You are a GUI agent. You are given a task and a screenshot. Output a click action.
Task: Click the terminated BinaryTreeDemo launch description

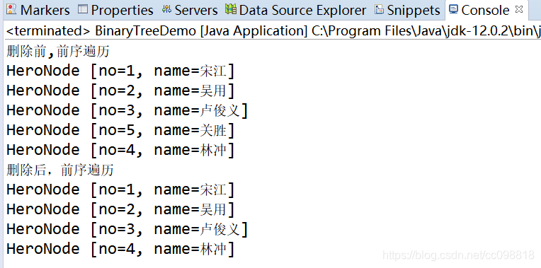pos(273,31)
